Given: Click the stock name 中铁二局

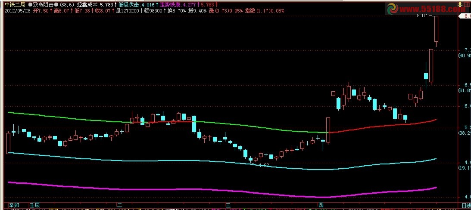Looking at the screenshot, I should point(14,5).
